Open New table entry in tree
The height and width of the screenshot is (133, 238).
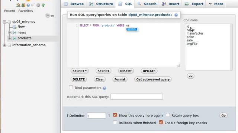coord(21,27)
